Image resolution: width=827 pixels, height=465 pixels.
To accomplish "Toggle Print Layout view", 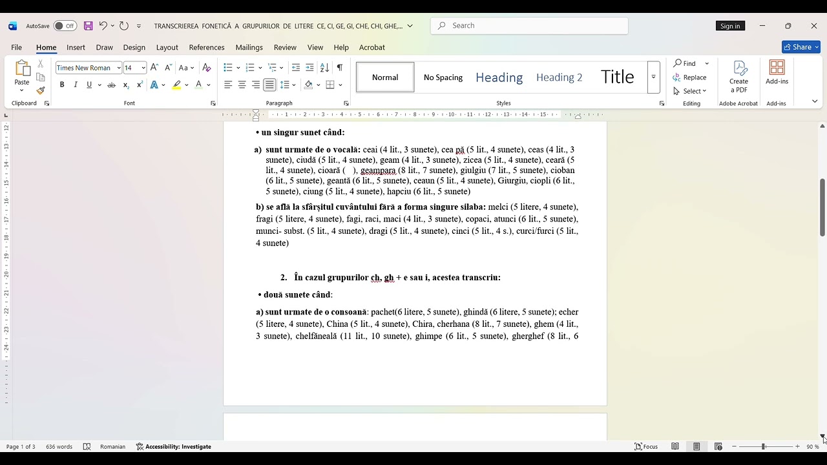I will [696, 446].
